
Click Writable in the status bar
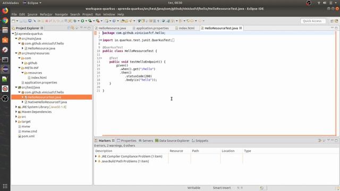click(193, 188)
